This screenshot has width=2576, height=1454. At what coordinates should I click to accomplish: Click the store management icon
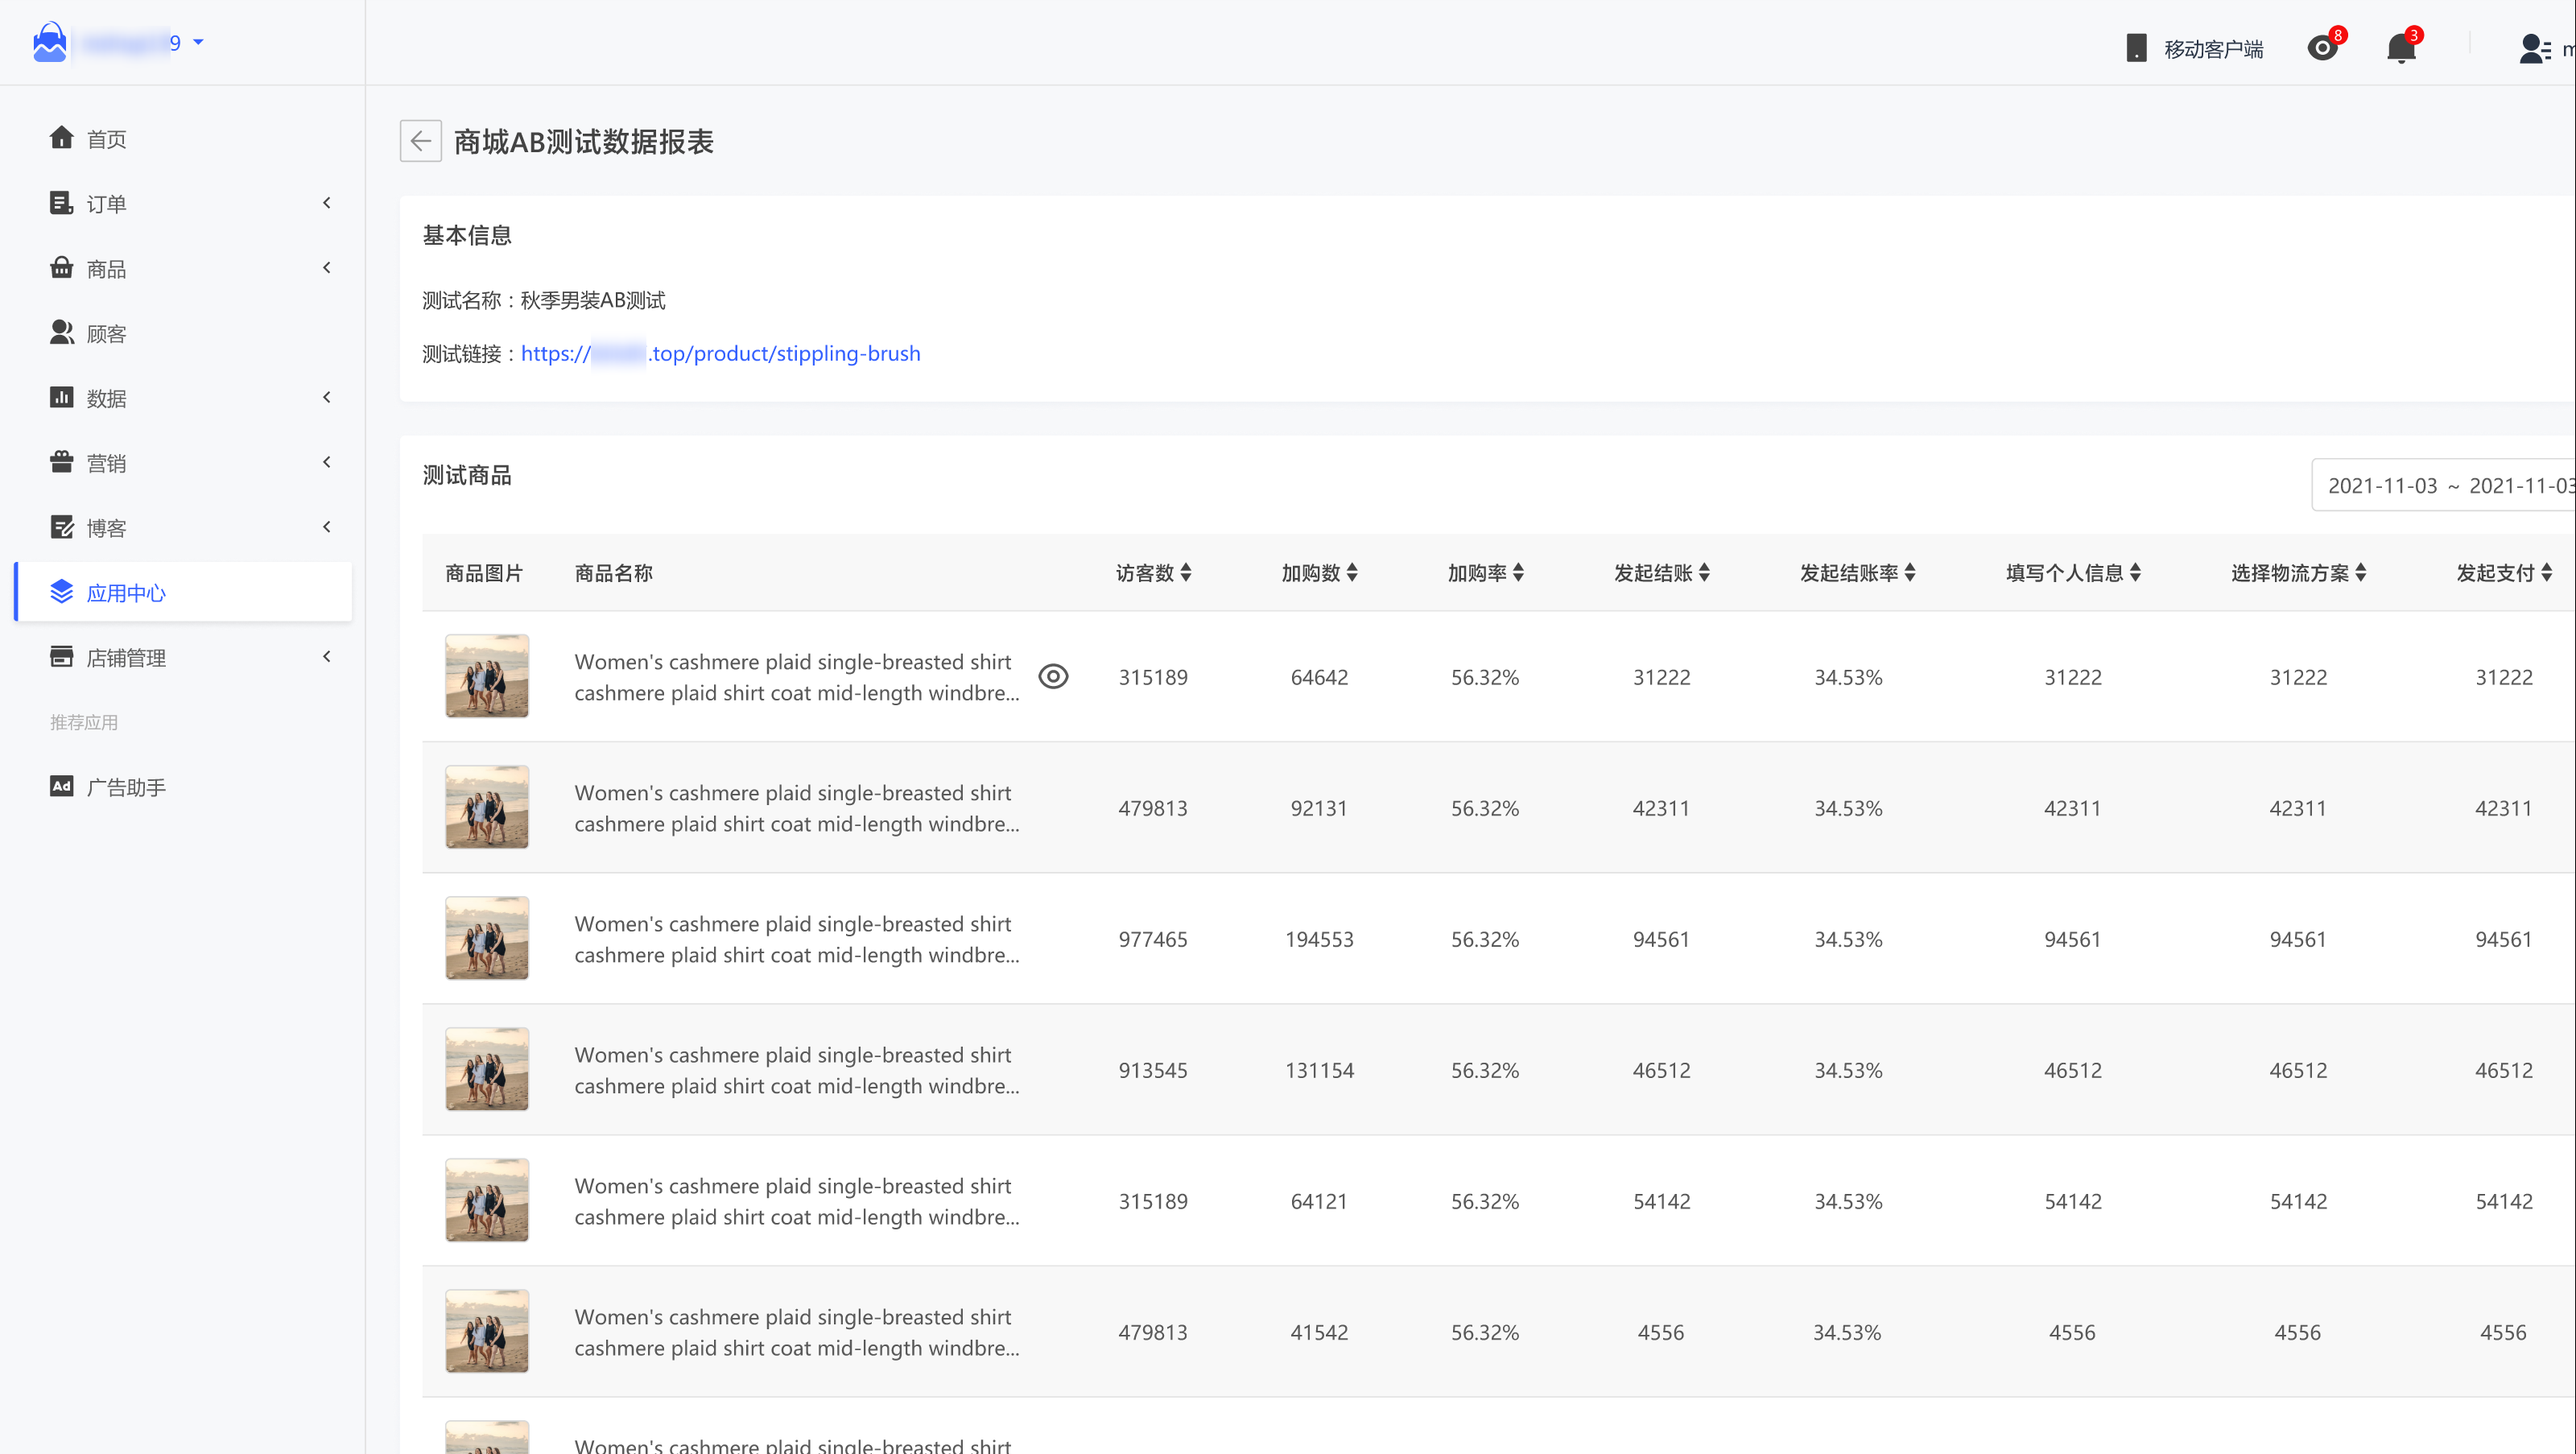[61, 656]
